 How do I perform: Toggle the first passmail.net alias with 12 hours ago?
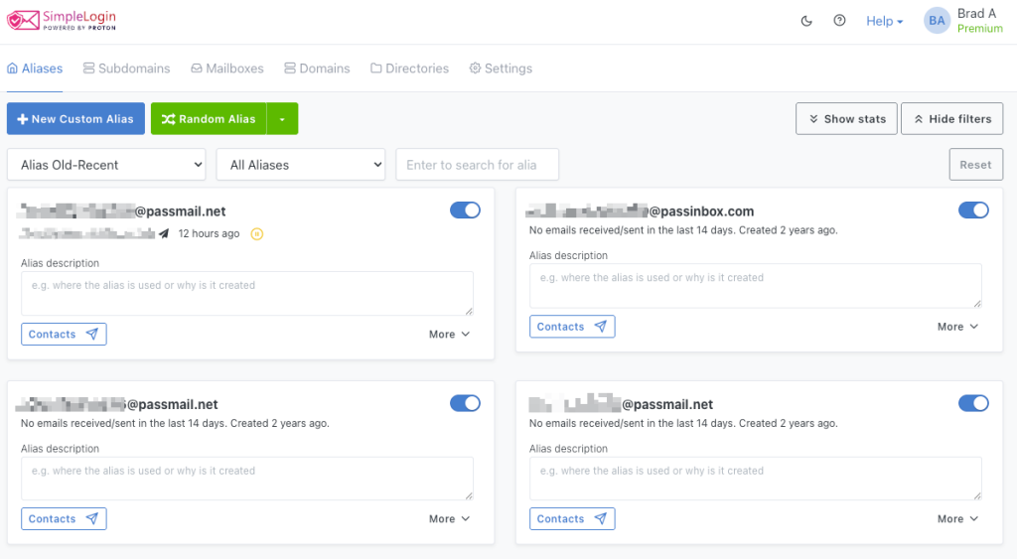pos(465,210)
